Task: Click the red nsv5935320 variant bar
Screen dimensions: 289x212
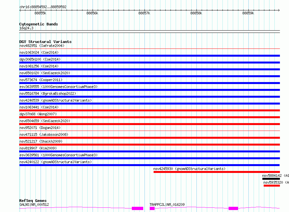Action: point(272,186)
